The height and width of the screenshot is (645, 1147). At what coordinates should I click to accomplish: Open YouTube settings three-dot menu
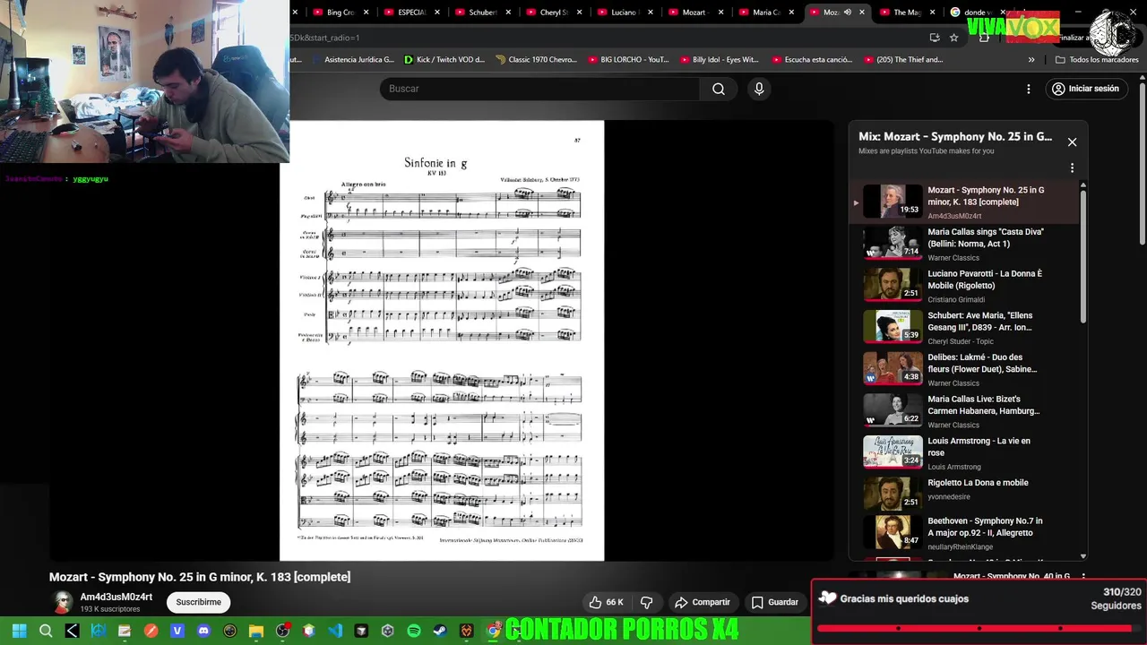click(x=1029, y=89)
